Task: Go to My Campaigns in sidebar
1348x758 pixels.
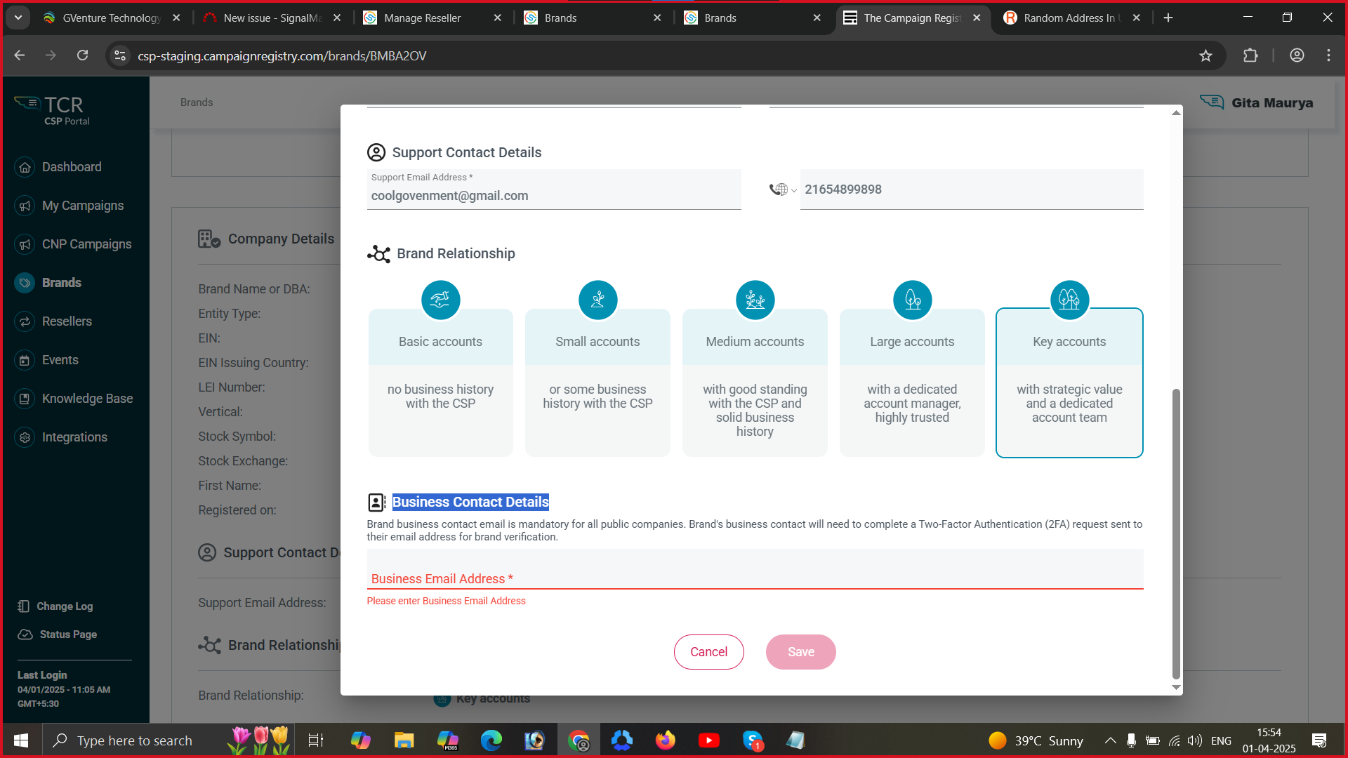Action: pos(82,206)
